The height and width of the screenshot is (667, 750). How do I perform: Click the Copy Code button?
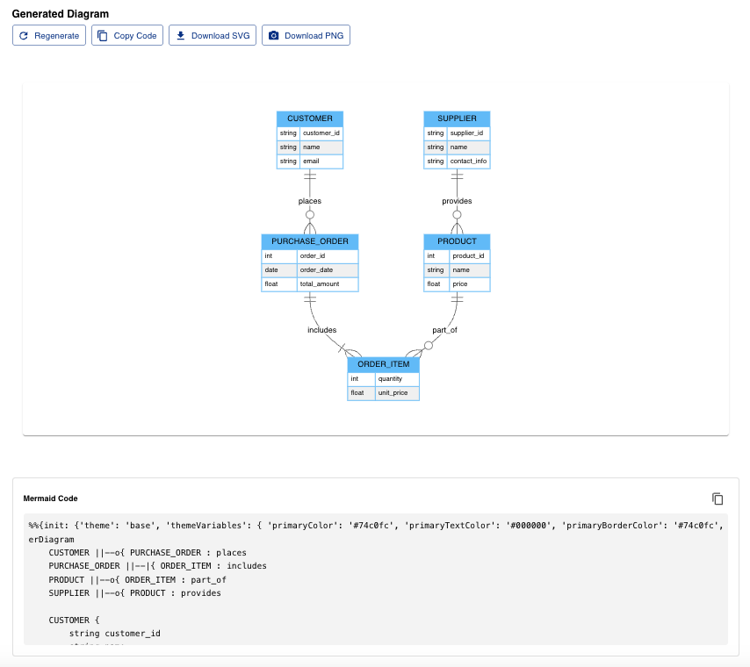click(127, 35)
